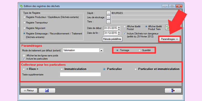Close the Edition des registres window
202x101 pixels.
coord(179,6)
